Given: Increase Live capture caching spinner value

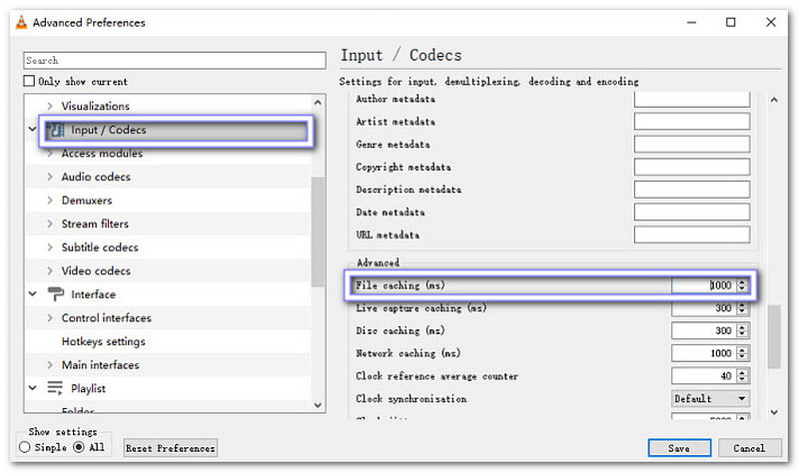Looking at the screenshot, I should [741, 304].
